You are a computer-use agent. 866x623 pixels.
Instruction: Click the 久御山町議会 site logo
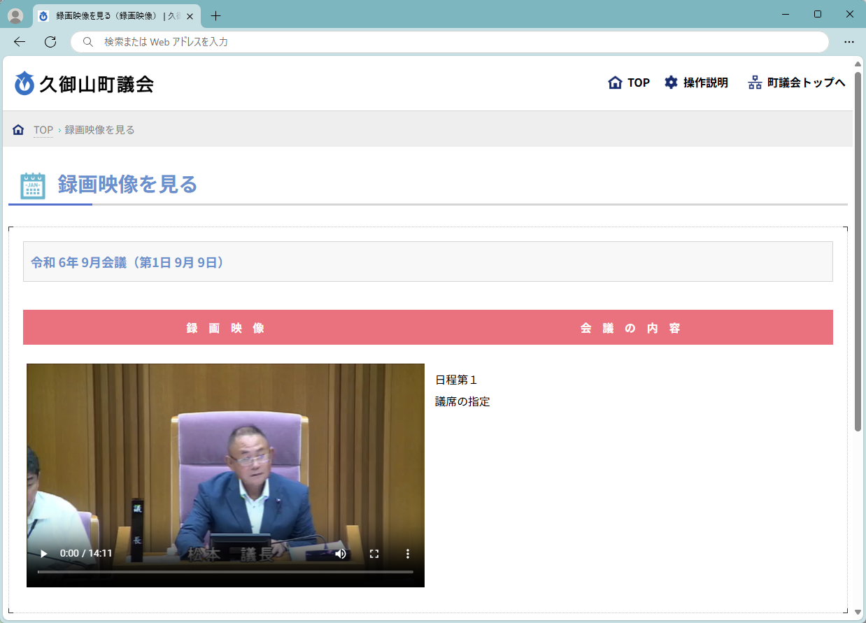tap(84, 84)
